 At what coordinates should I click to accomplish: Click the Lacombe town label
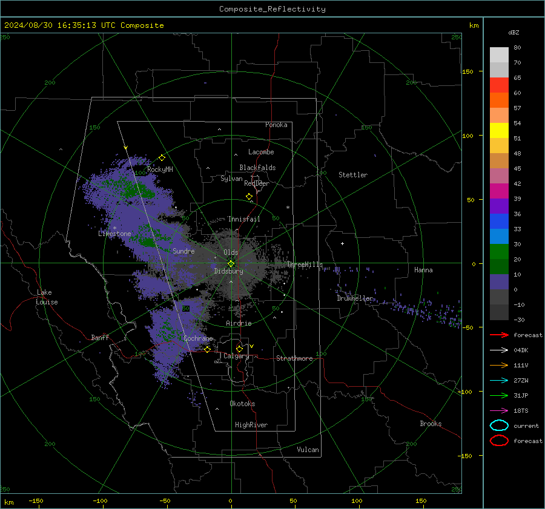point(261,152)
